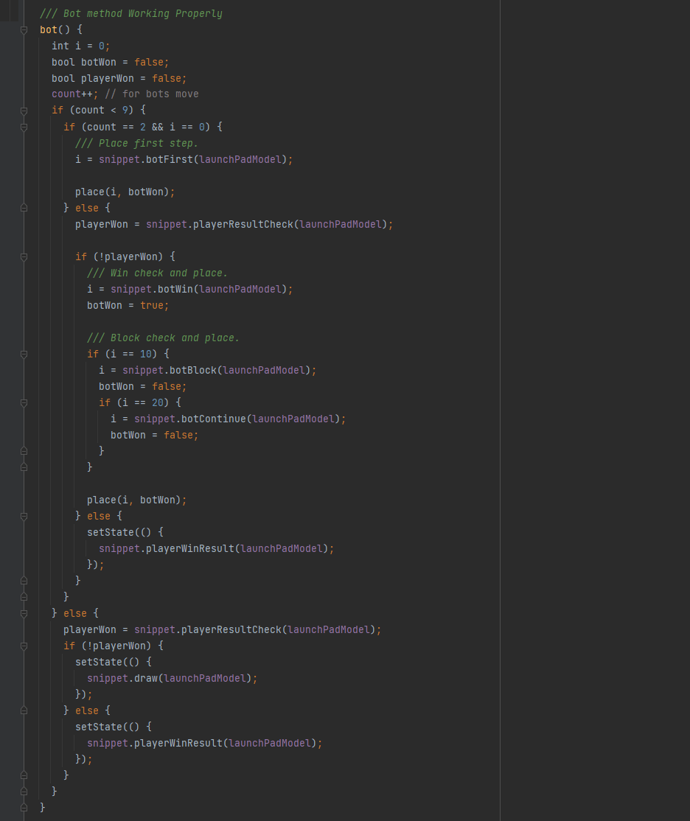
Task: Place cursor on the botWin method call
Action: [174, 289]
